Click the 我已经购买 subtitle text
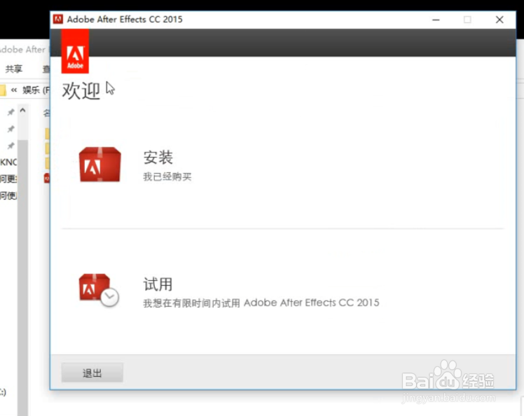The height and width of the screenshot is (416, 524). pyautogui.click(x=167, y=176)
